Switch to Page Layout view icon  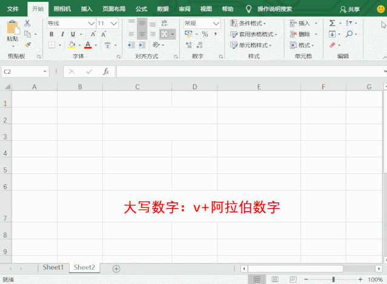tap(275, 279)
